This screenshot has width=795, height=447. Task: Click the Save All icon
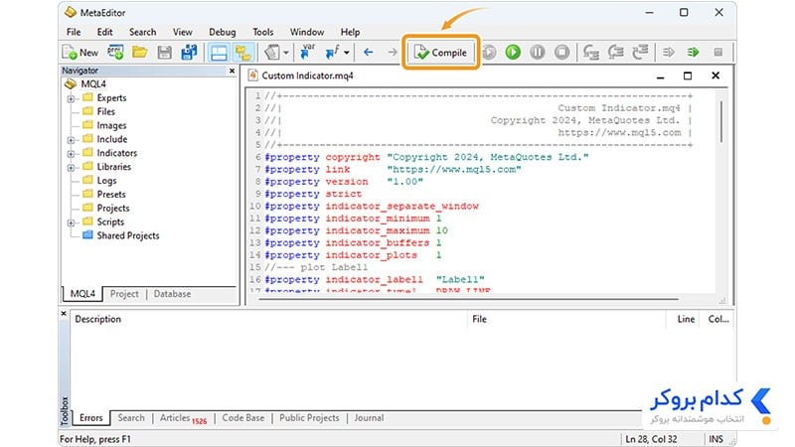(x=189, y=52)
